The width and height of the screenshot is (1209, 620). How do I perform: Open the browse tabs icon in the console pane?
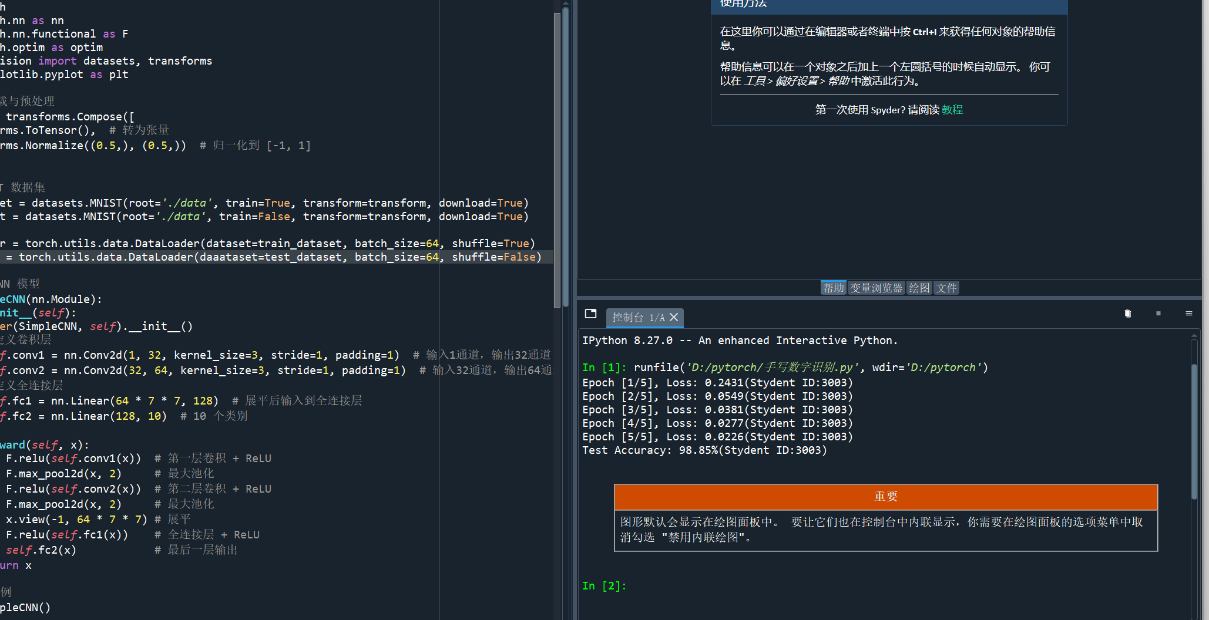tap(590, 314)
